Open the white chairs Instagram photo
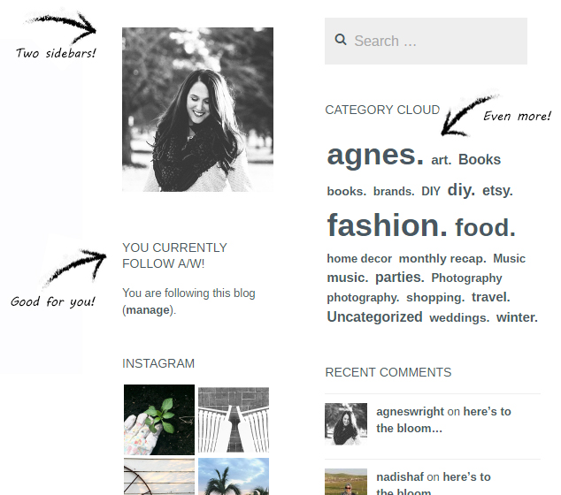 tap(234, 420)
